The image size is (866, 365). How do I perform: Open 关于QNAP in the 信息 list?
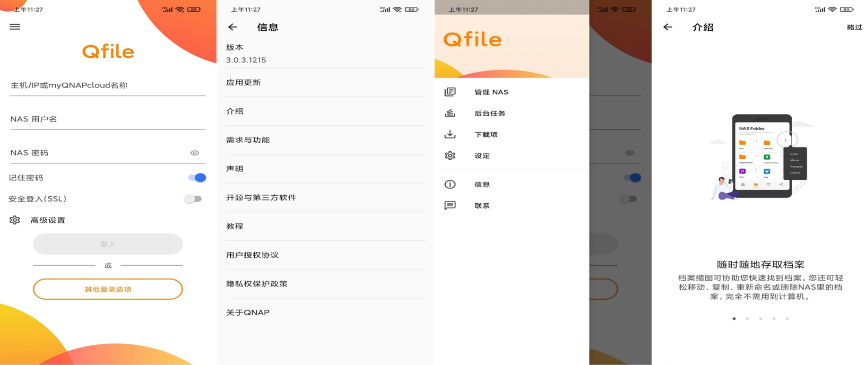click(325, 312)
